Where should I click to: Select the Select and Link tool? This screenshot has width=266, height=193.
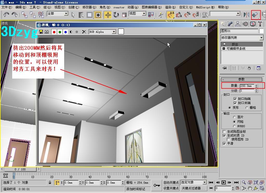(x=24, y=15)
